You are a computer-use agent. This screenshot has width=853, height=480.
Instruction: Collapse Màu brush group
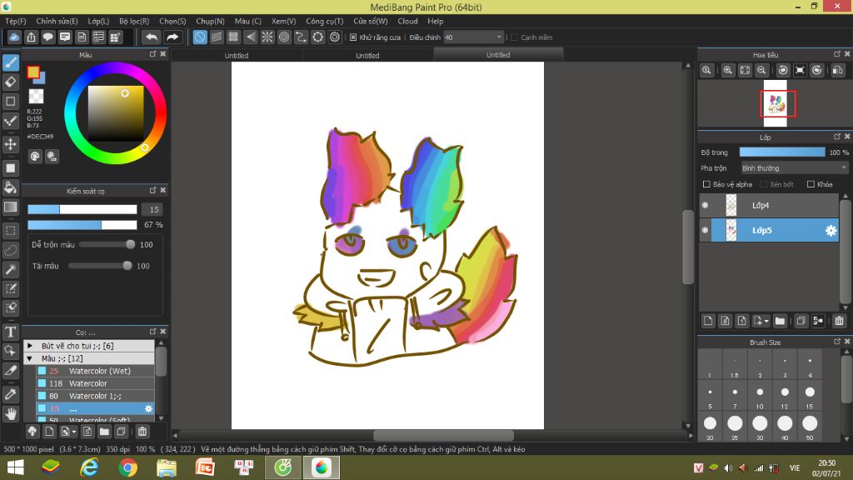coord(30,358)
